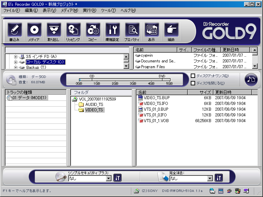
Task: Sort by ファイルの種類 column header
Action: pyautogui.click(x=206, y=50)
